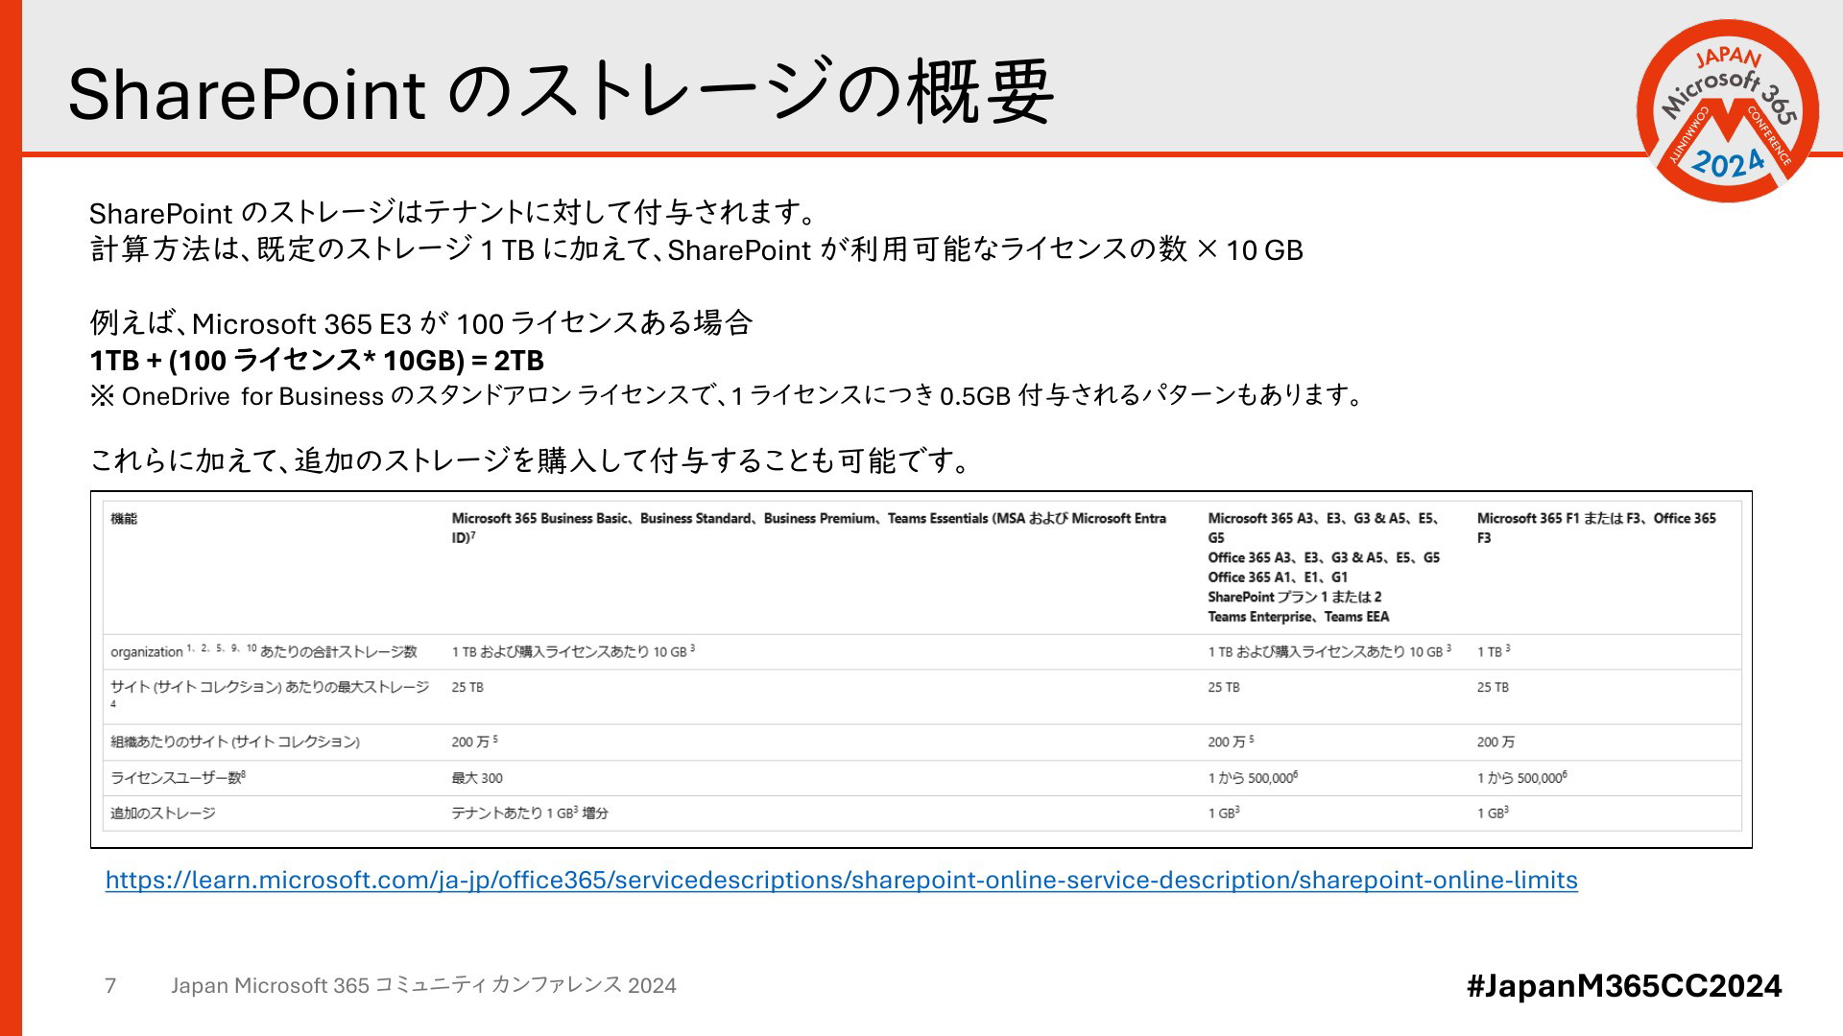Screen dimensions: 1843x1036
Task: Click the line 'SharePoint のストレージはテナントに対して付与されます。'
Action: (x=453, y=212)
